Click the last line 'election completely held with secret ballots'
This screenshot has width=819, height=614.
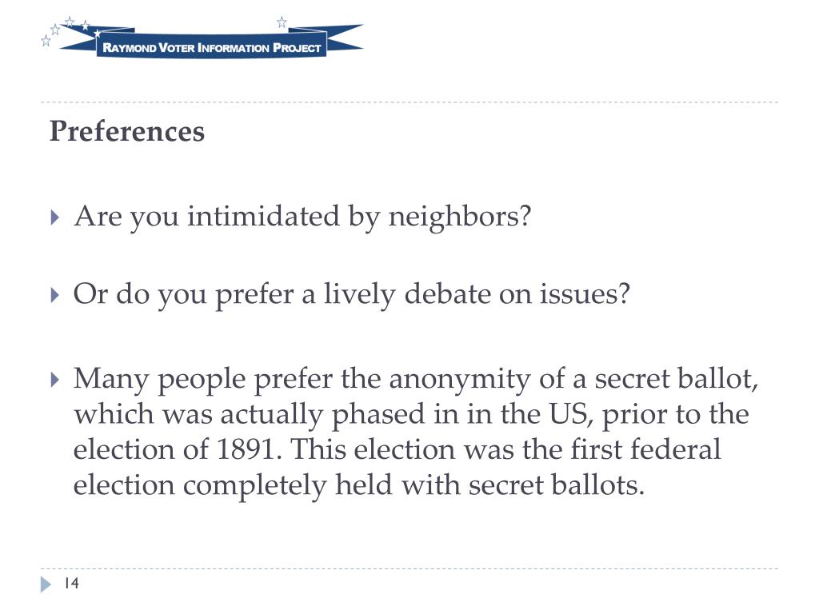click(x=359, y=485)
